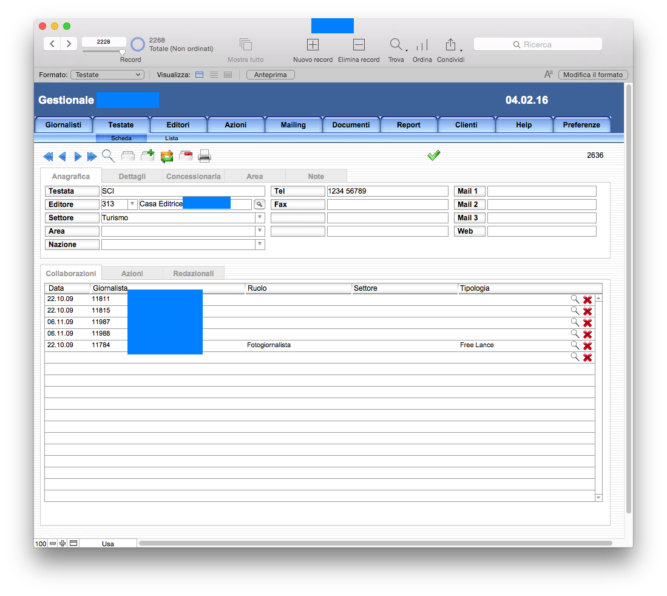Open Giornalisti main tab

pos(63,125)
